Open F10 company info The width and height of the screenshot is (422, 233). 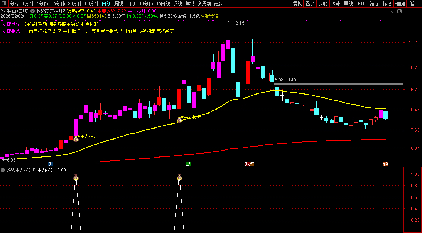(361, 4)
